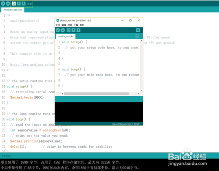The image size is (219, 171).
Task: Click Open icon in background window toolbar
Action: [x=19, y=3]
